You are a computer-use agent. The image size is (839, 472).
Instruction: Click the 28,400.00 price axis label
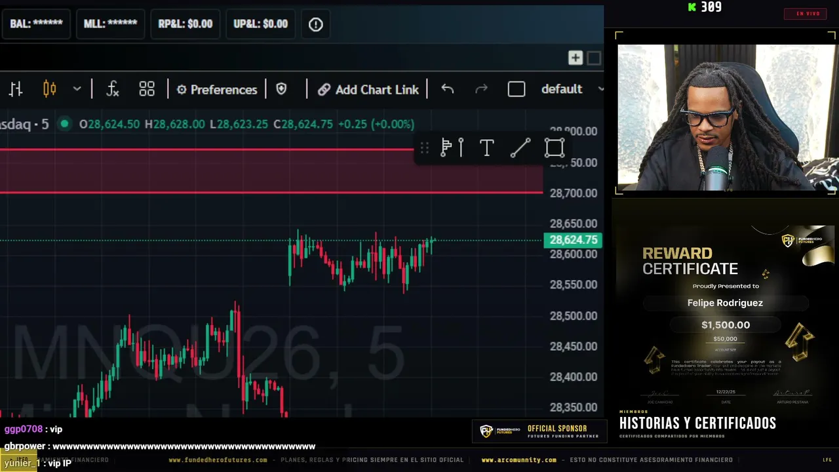(x=574, y=377)
